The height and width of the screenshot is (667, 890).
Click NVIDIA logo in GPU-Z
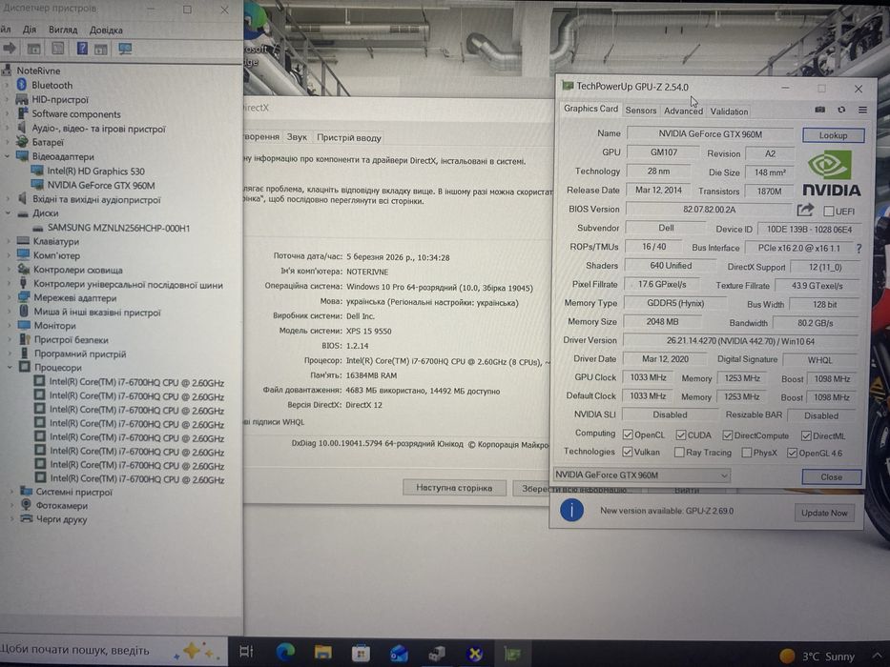831,173
